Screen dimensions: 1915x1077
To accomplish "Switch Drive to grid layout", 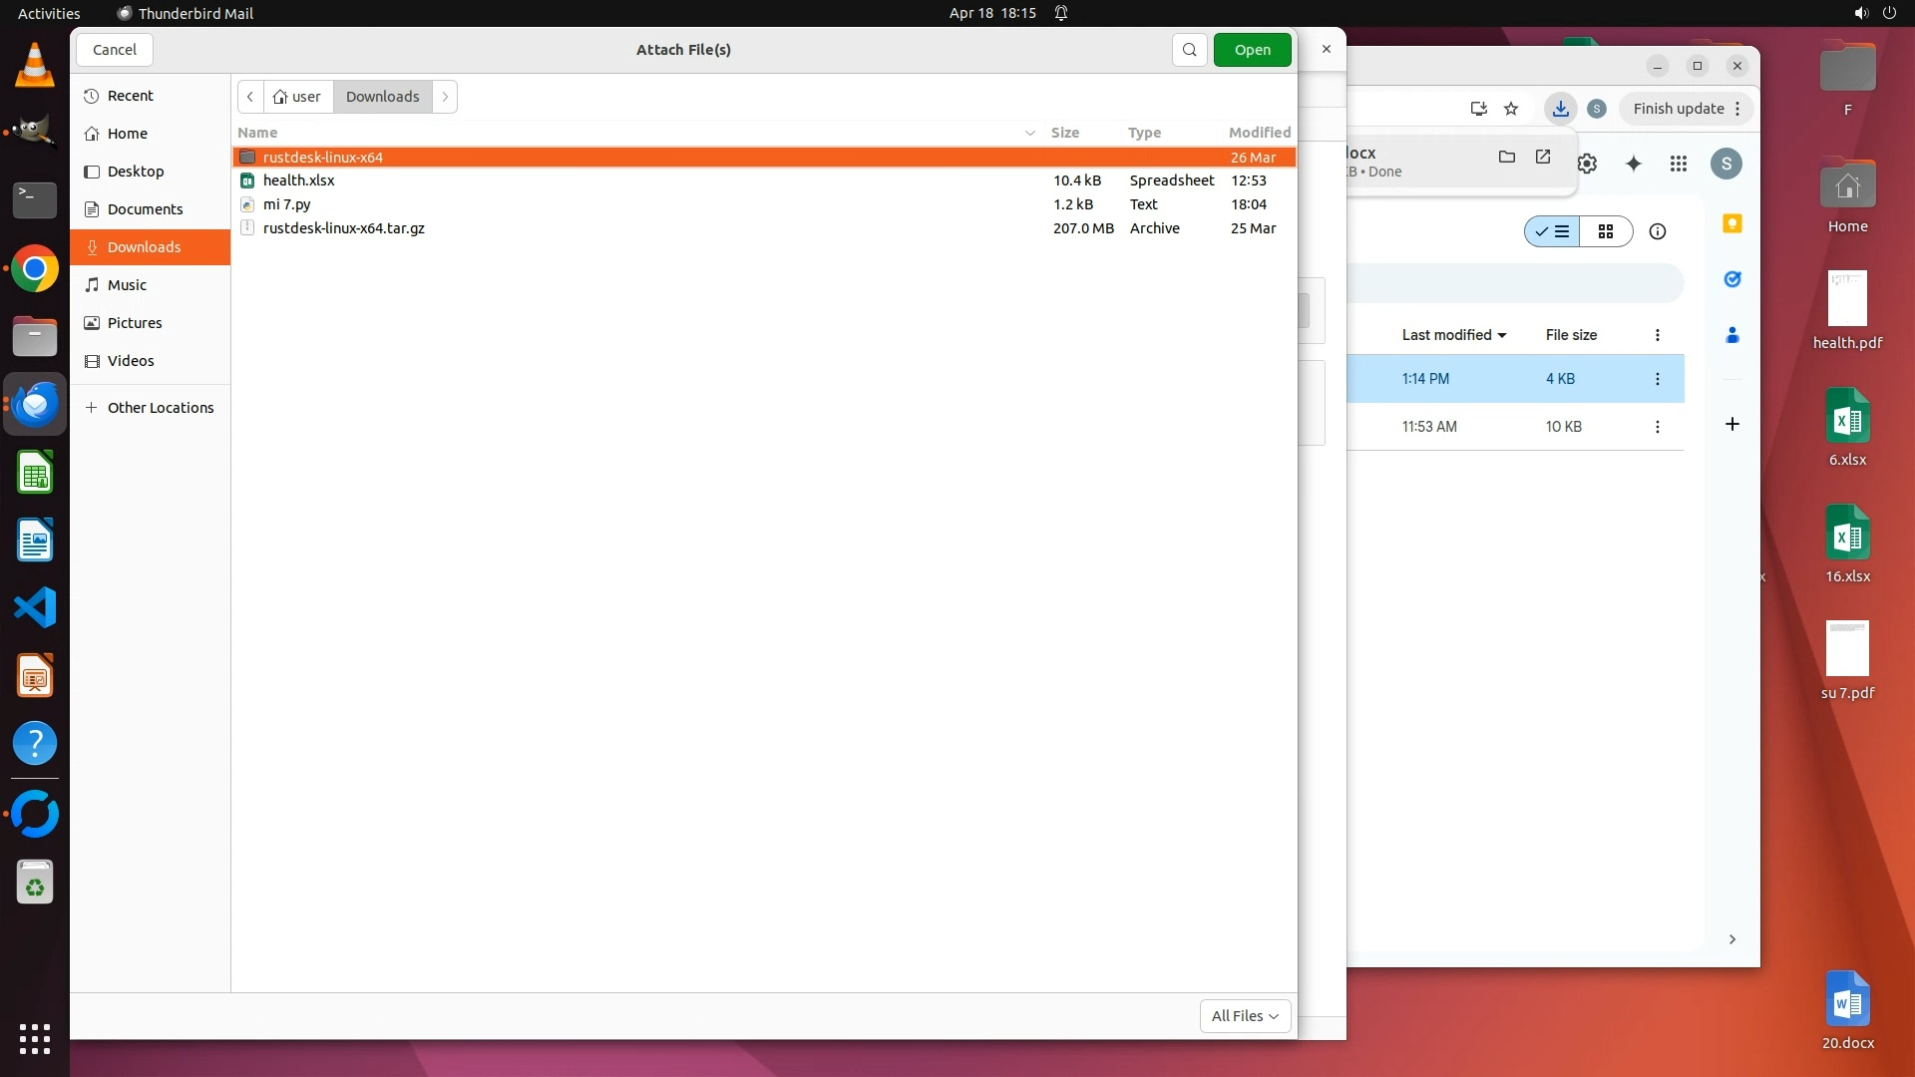I will coord(1605,231).
